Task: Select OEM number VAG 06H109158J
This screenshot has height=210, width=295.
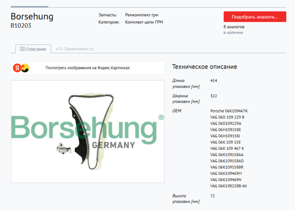Action: (225, 136)
